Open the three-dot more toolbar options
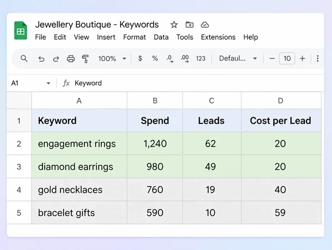 [x=318, y=59]
